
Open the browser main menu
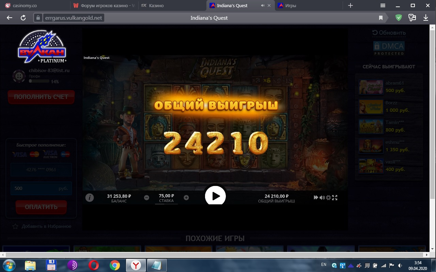(x=383, y=5)
